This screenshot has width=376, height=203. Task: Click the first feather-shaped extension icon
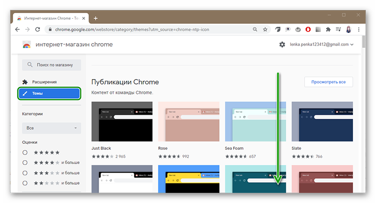(278, 30)
